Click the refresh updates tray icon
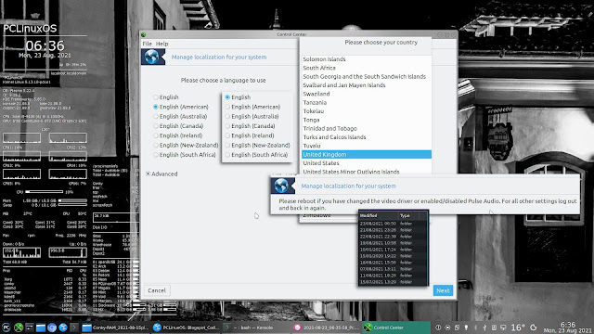Viewport: 594px width, 334px height. 534,328
